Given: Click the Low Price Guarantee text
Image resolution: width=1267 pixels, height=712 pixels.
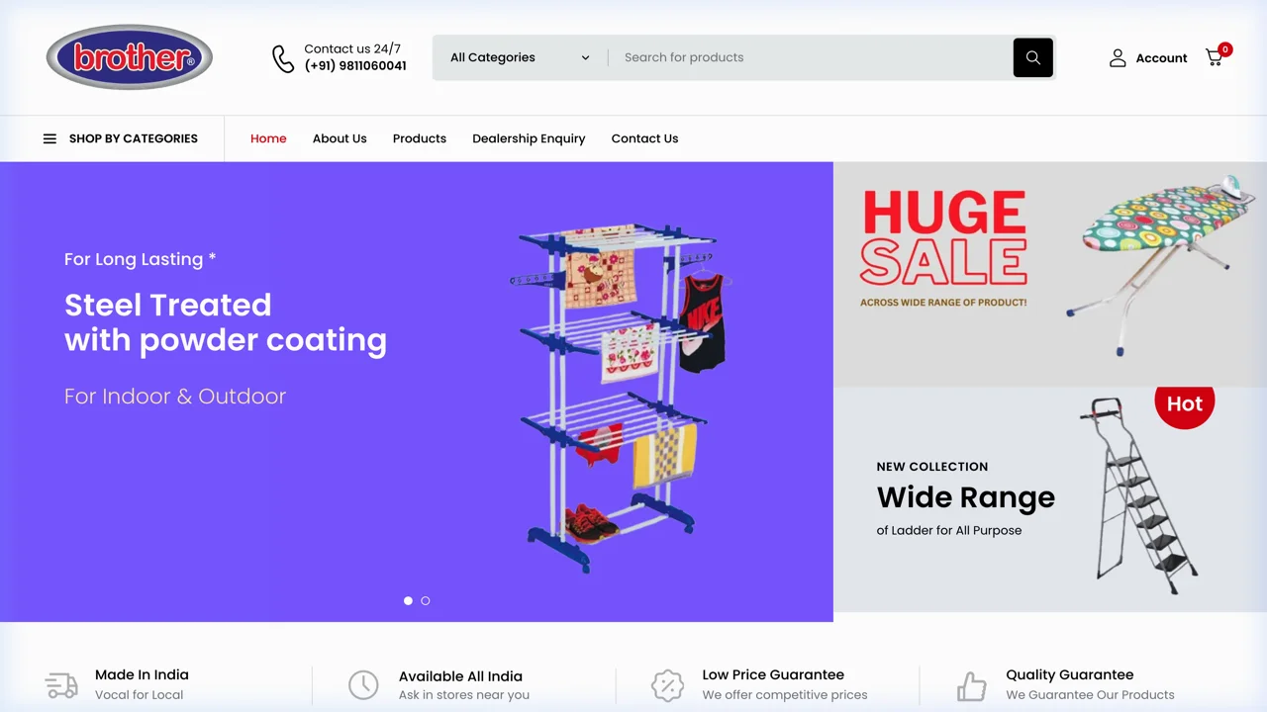Looking at the screenshot, I should click(773, 674).
